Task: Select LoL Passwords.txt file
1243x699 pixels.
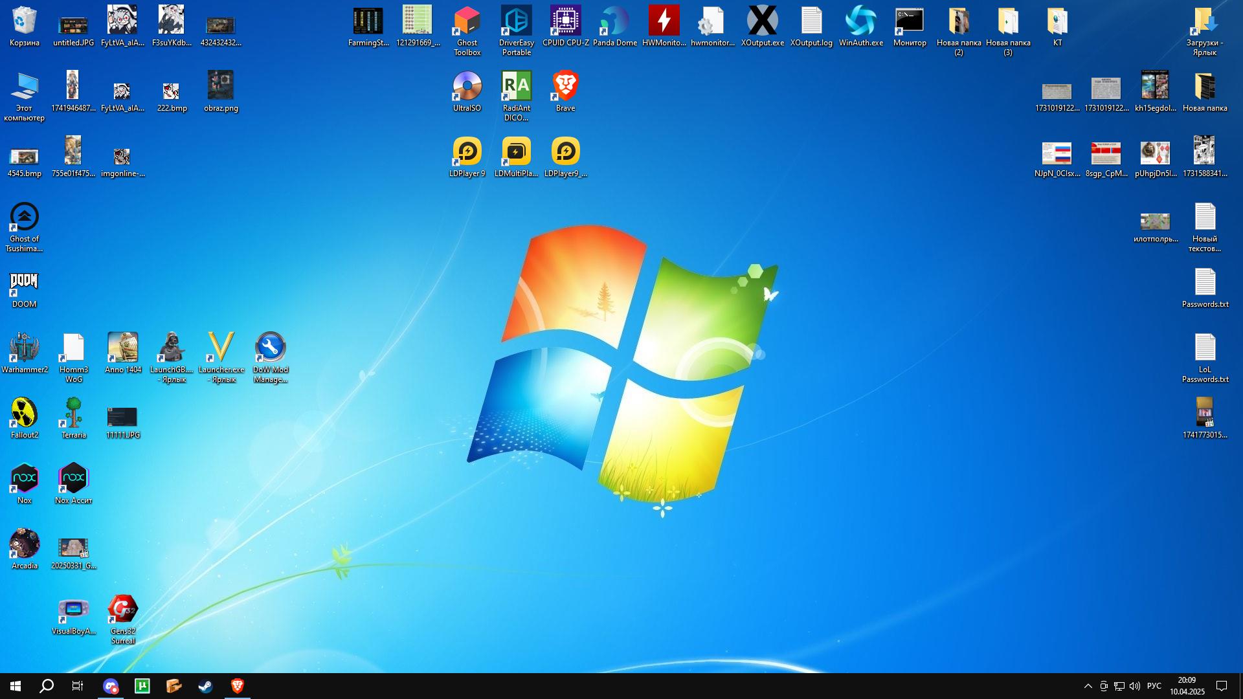Action: pyautogui.click(x=1205, y=358)
